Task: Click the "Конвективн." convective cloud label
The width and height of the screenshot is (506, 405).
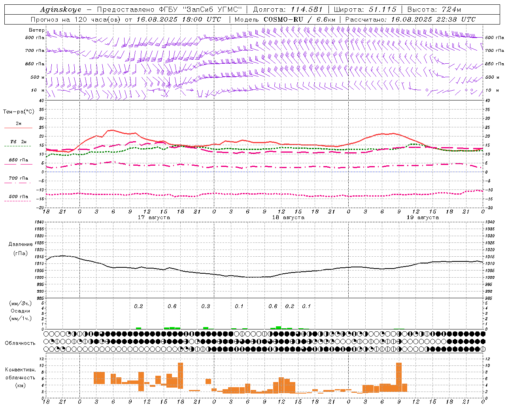Action: [x=21, y=370]
